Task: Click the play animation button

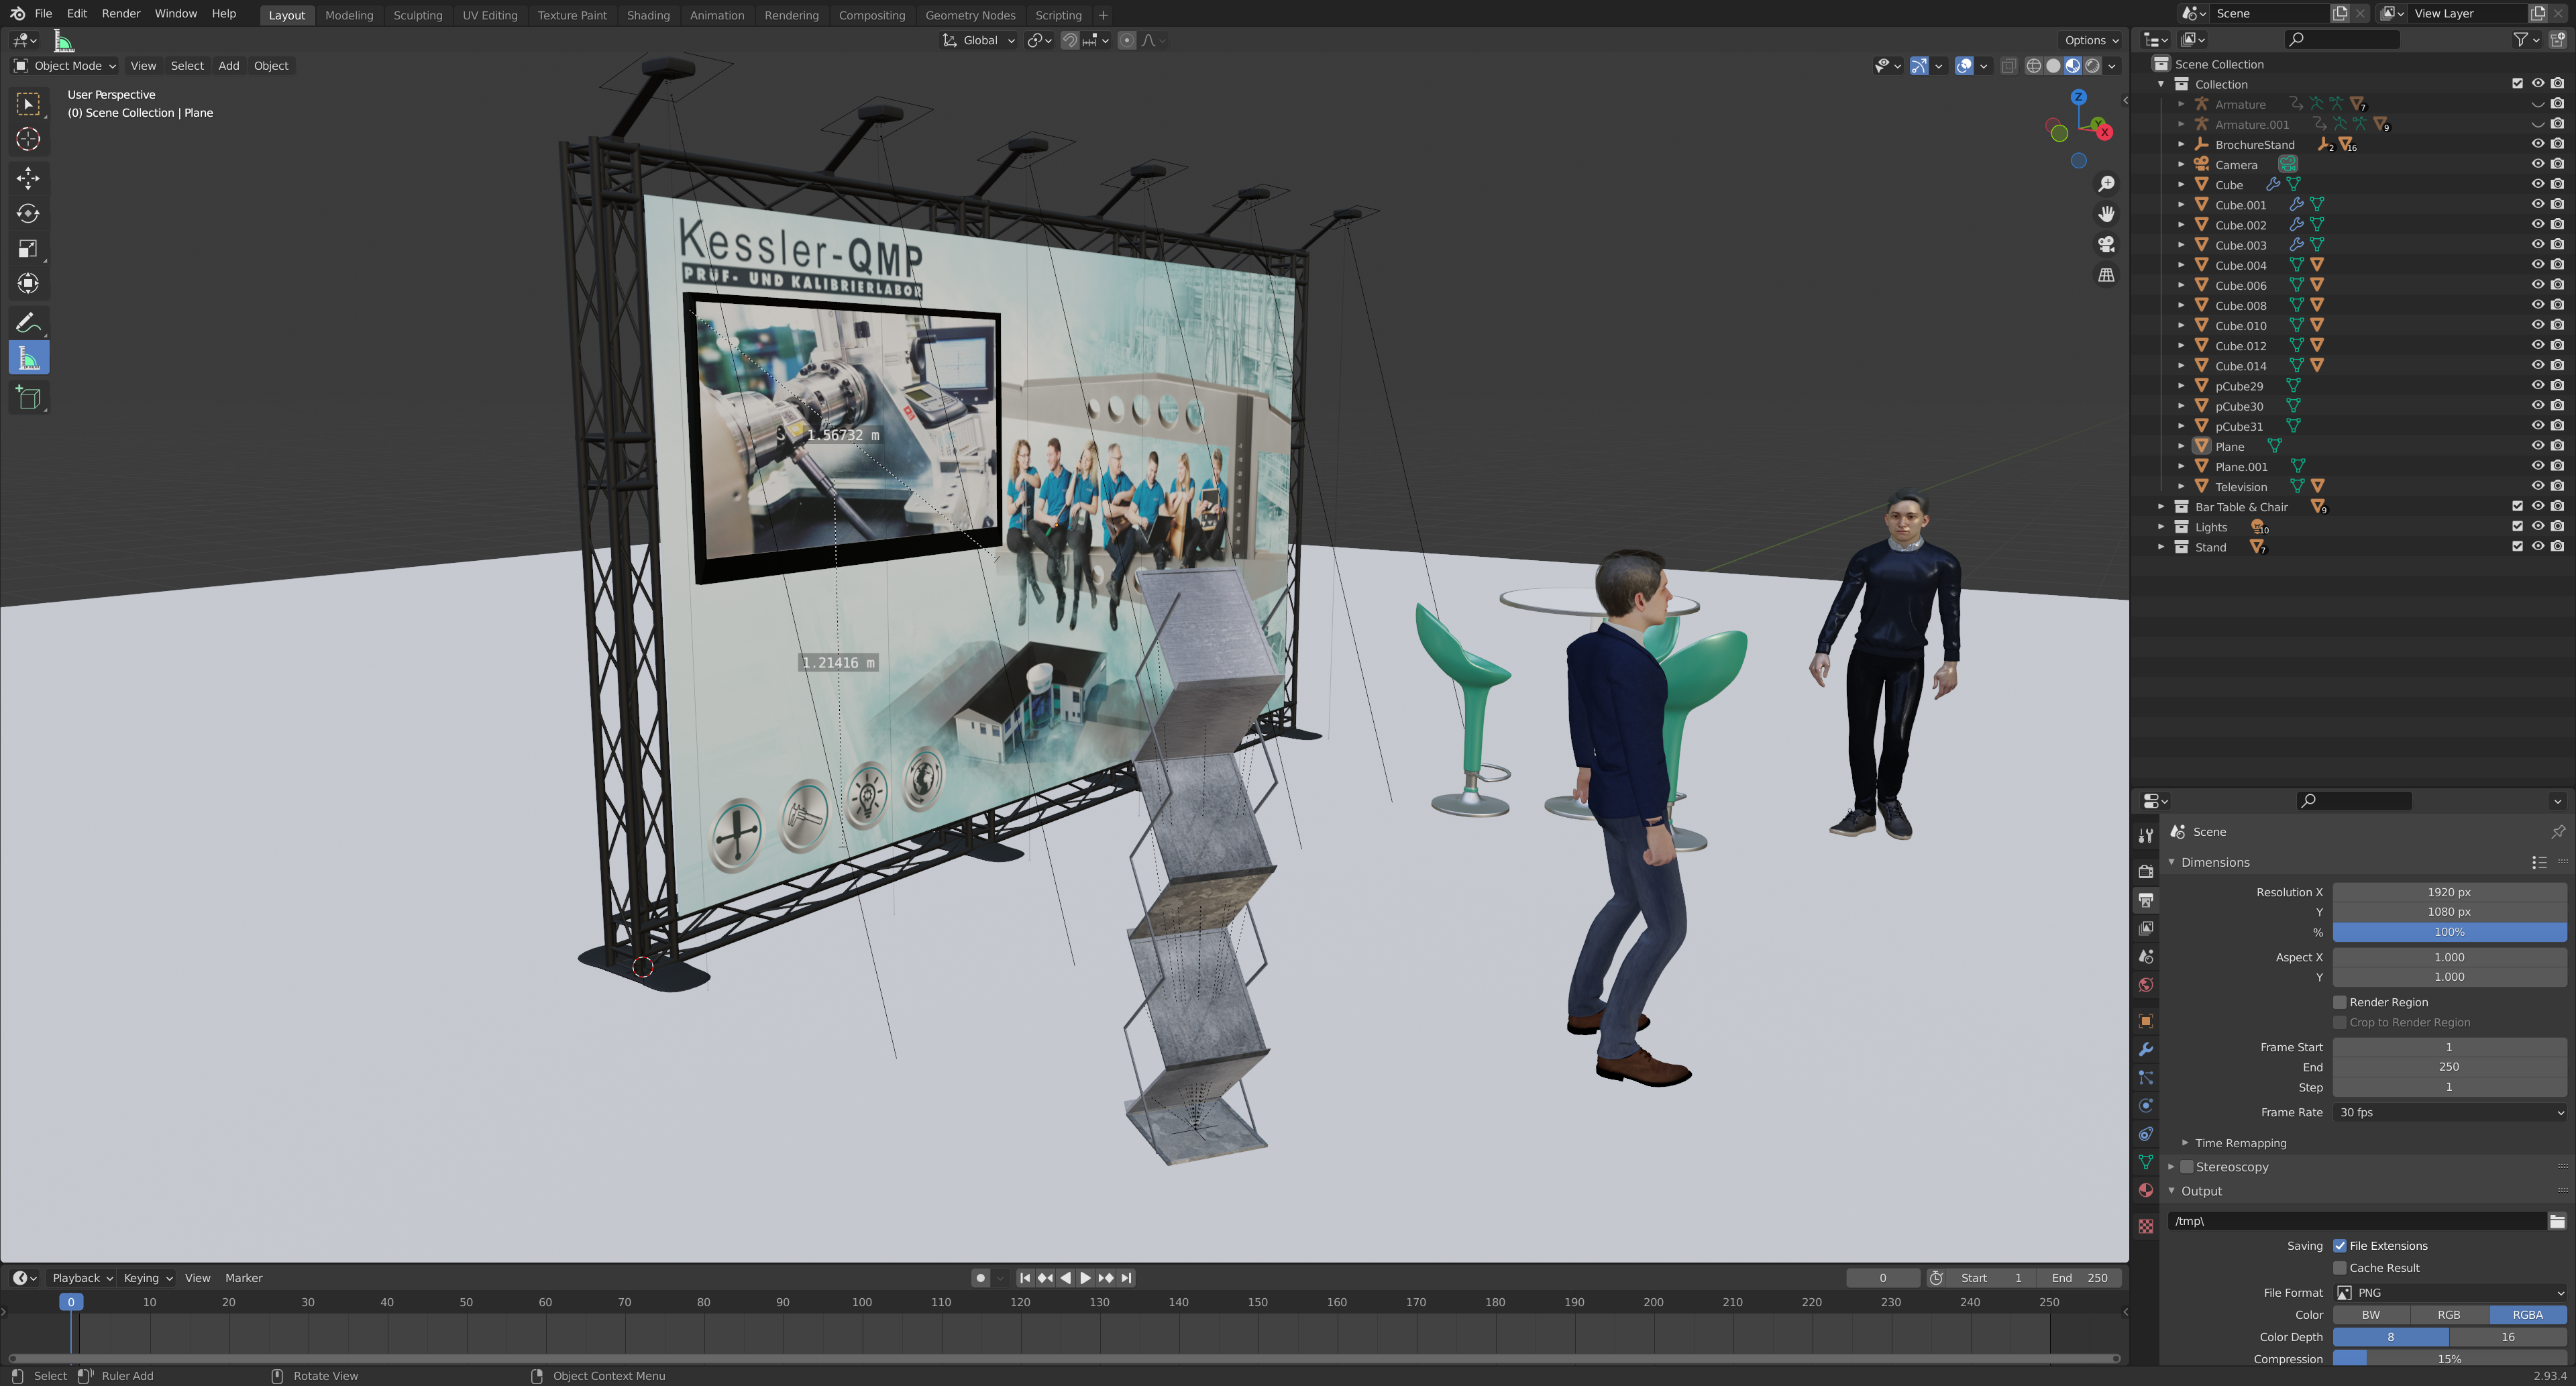Action: tap(1085, 1278)
